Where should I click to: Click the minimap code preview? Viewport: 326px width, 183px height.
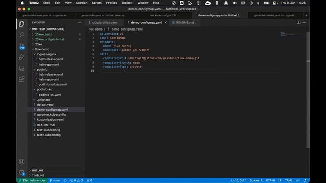point(293,34)
